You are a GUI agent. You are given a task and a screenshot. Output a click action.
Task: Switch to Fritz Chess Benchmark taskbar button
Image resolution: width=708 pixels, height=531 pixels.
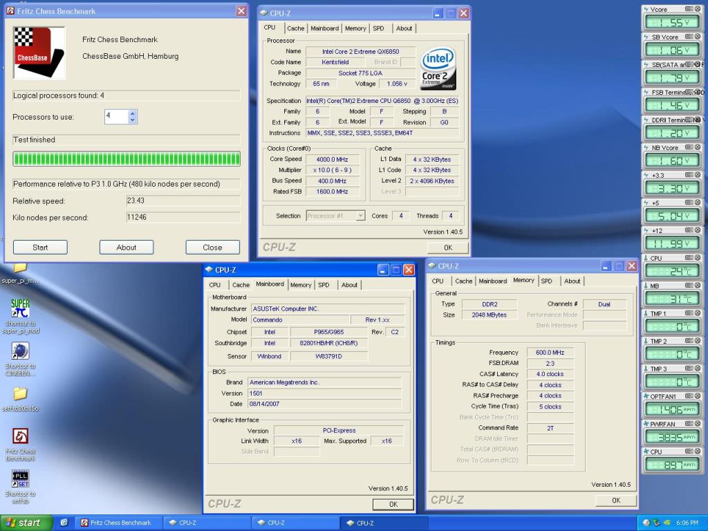coord(118,523)
